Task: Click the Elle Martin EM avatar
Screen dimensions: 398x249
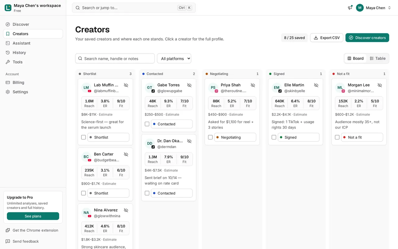Action: click(x=276, y=88)
